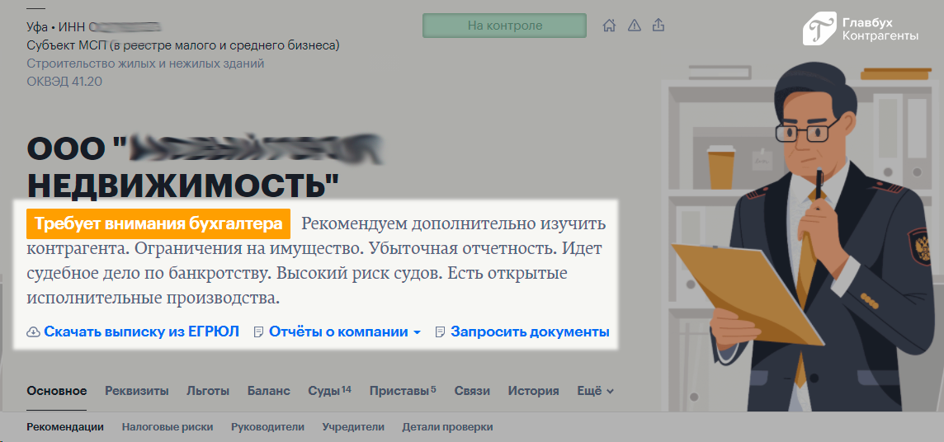Open the Ещё menu in the tabs
The height and width of the screenshot is (442, 944).
point(594,391)
